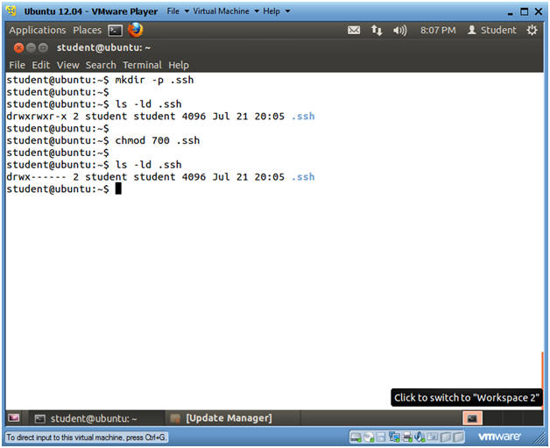Click the VMware Player logo icon
The height and width of the screenshot is (448, 550).
click(x=11, y=11)
